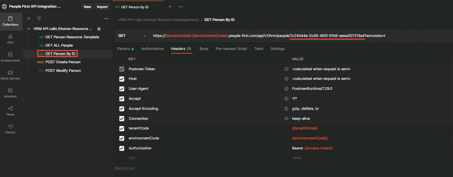453x177 pixels.
Task: Open tab bar more options ellipsis
Action: tap(180, 7)
